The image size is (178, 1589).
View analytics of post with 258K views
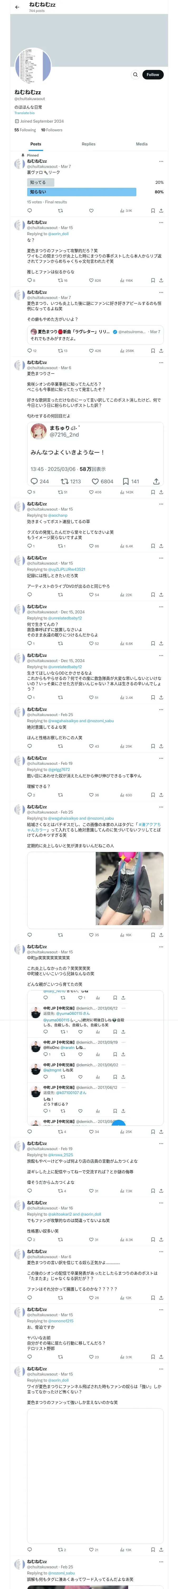(126, 351)
